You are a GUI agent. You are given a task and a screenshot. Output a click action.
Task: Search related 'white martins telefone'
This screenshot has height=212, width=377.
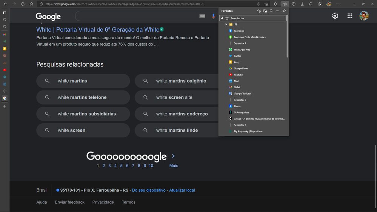pos(83,97)
